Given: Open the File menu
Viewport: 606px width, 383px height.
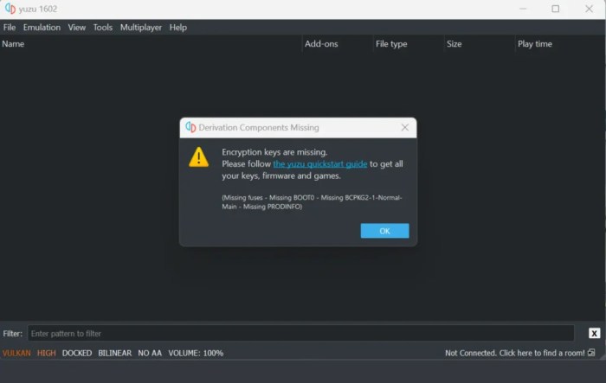Looking at the screenshot, I should [10, 28].
